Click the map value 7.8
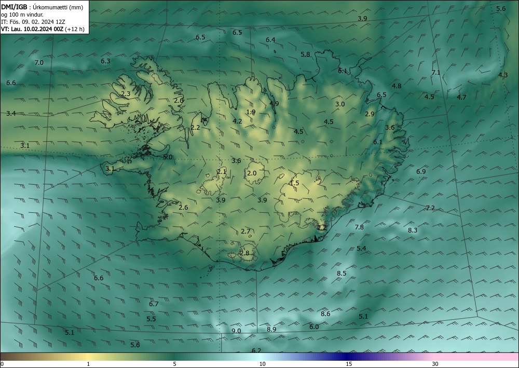 (359, 227)
